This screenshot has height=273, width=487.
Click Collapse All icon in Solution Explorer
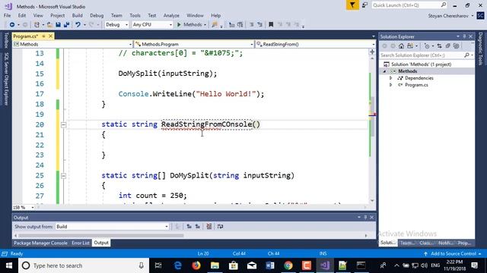[x=447, y=46]
